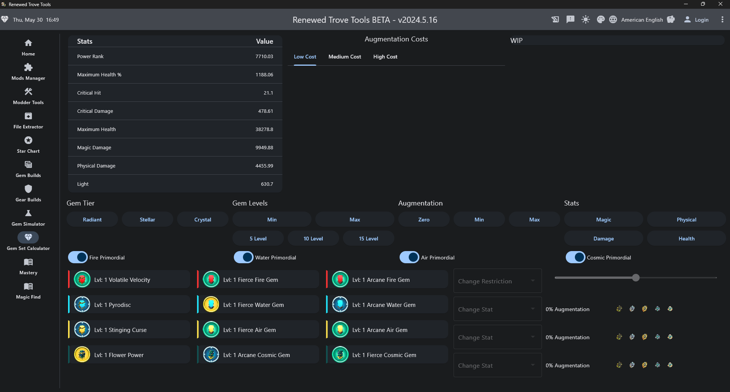
Task: Select the Stellar gem tier button
Action: click(147, 220)
